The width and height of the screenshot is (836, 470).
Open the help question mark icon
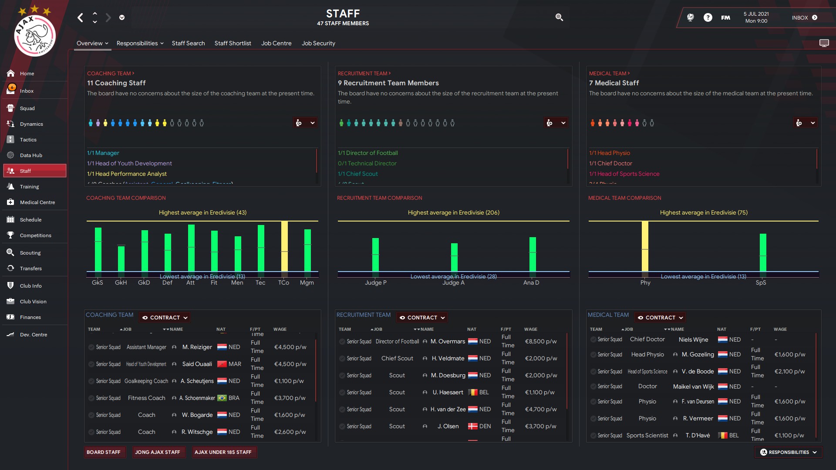click(708, 17)
